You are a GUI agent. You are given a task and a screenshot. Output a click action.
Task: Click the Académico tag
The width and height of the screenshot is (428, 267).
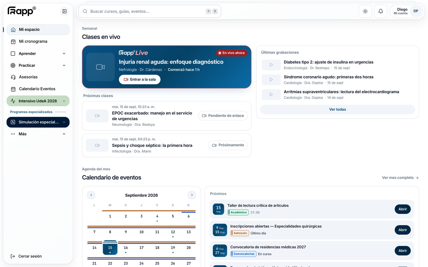(x=238, y=213)
